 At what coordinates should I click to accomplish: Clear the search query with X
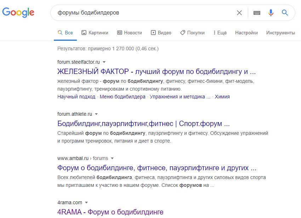(x=239, y=13)
